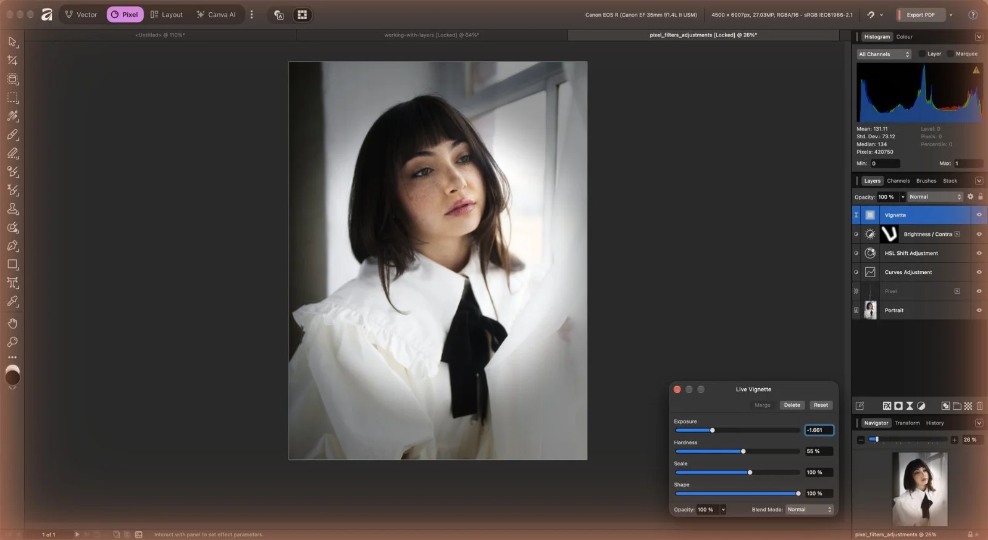Open the FX layer effects icon

click(x=887, y=405)
